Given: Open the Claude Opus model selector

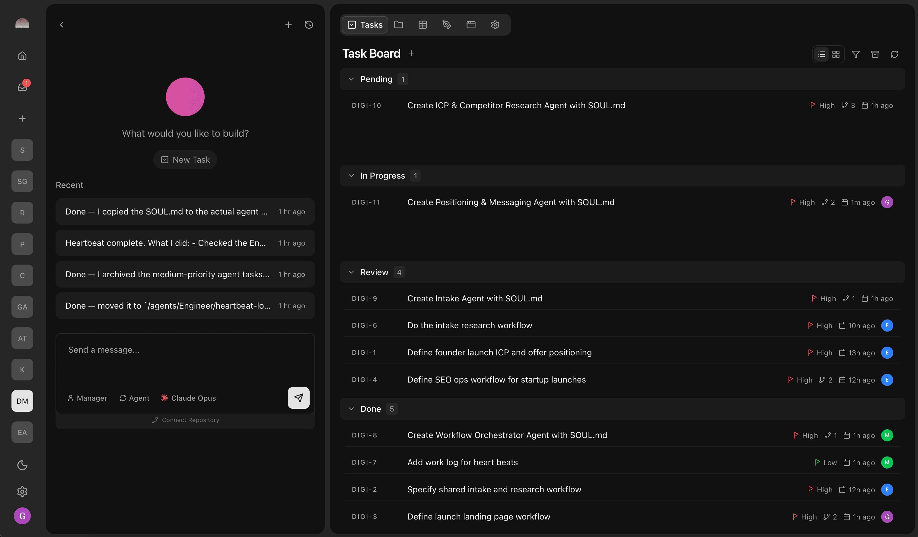Looking at the screenshot, I should (x=188, y=398).
